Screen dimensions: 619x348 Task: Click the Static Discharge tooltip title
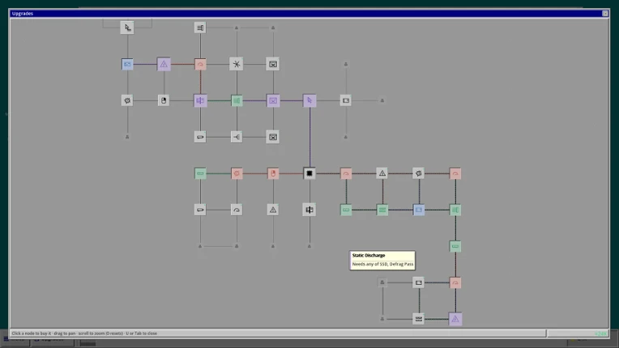click(x=369, y=256)
